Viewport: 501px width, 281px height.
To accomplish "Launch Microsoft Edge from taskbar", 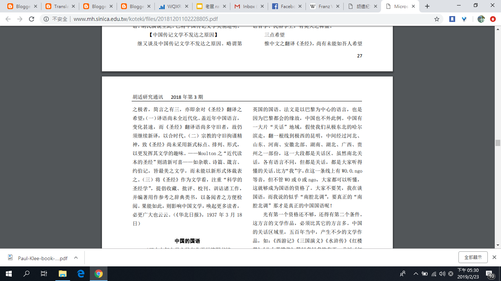I will point(81,273).
